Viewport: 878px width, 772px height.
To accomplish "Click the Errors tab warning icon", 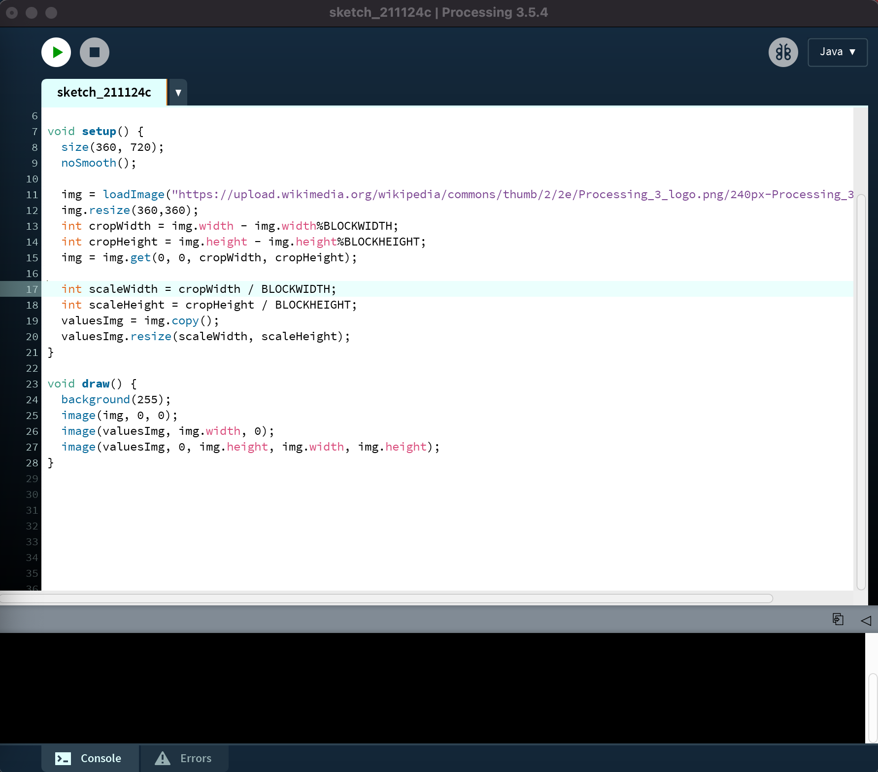I will 163,758.
